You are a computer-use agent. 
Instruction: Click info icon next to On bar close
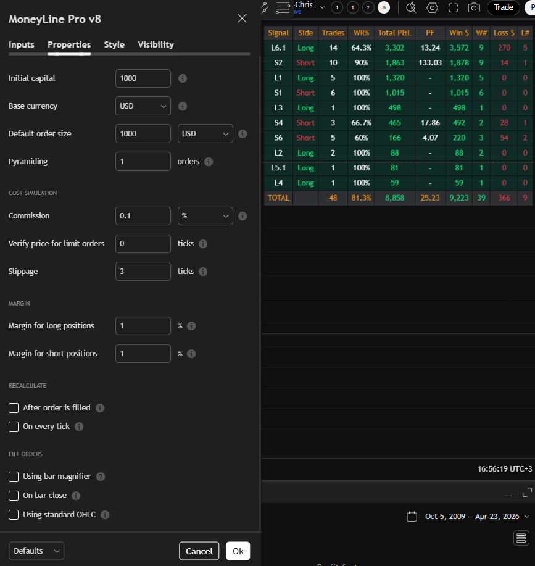76,496
